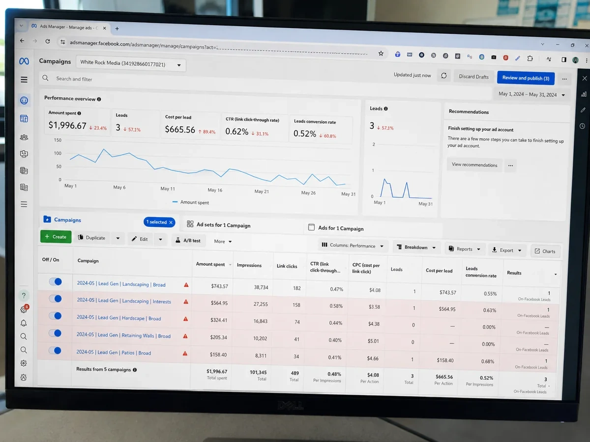Click ellipsis next to View recommendations

510,166
